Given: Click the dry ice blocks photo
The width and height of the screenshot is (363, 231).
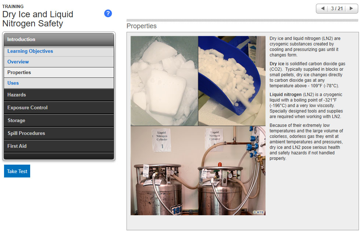Looking at the screenshot, I should (164, 81).
